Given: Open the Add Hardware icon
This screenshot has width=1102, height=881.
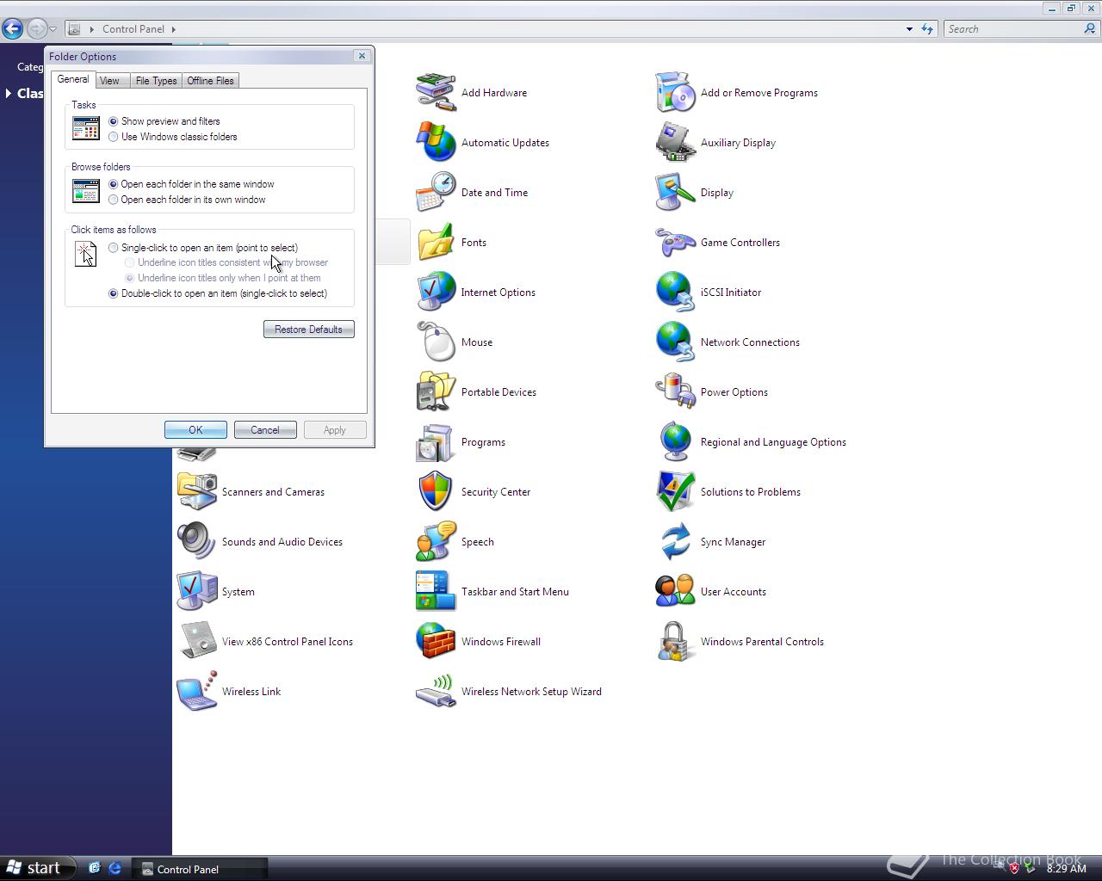Looking at the screenshot, I should 436,93.
